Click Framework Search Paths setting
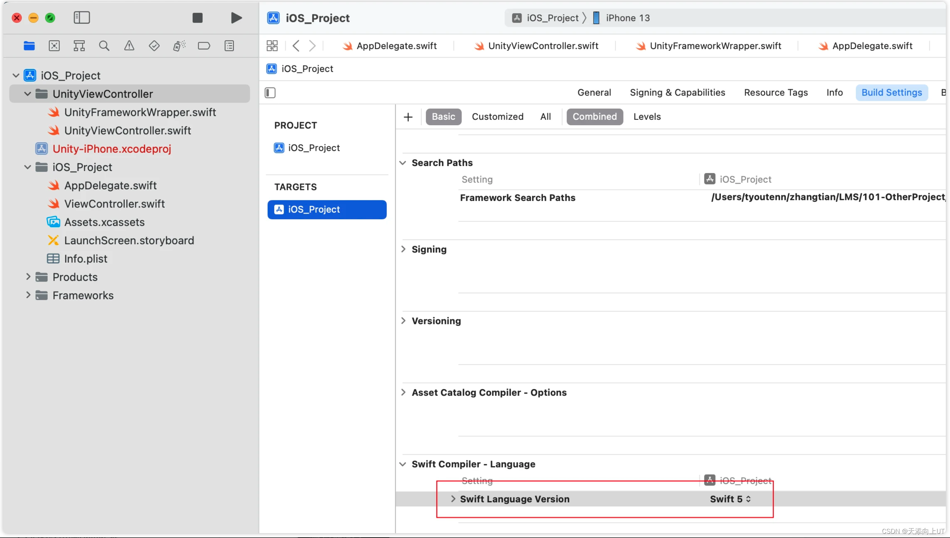Viewport: 950px width, 538px height. point(517,198)
